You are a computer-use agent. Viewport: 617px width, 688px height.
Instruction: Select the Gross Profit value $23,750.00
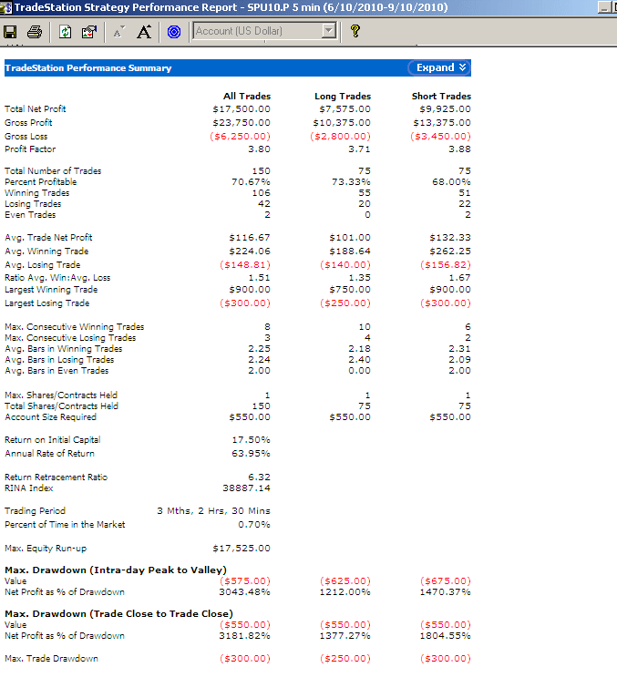click(x=242, y=122)
